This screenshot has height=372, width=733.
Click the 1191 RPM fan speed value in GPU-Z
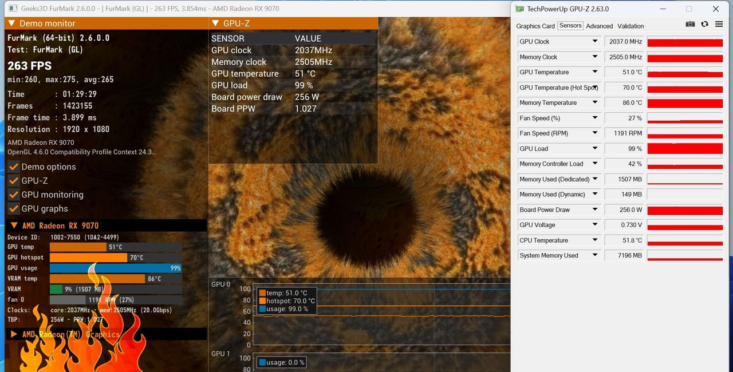[x=624, y=133]
